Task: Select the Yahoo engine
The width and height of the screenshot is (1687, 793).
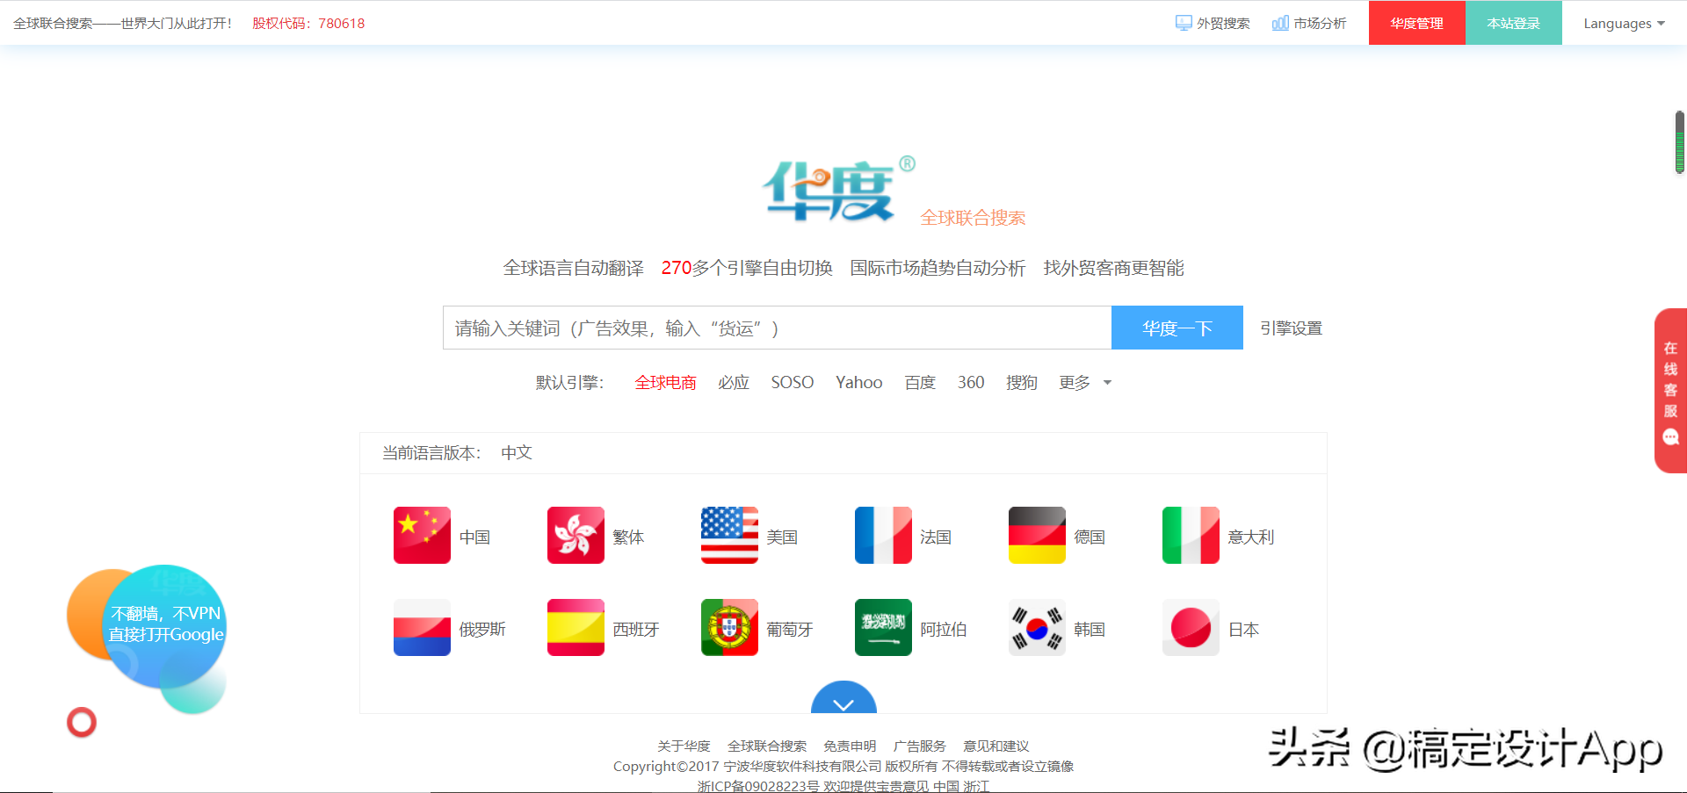Action: pos(859,382)
